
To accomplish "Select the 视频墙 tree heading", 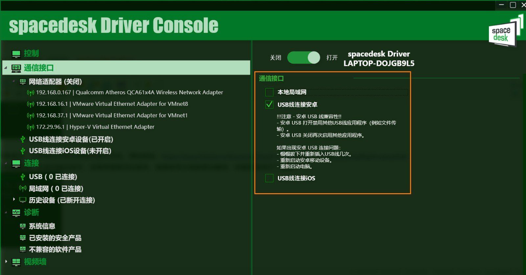I will 35,262.
